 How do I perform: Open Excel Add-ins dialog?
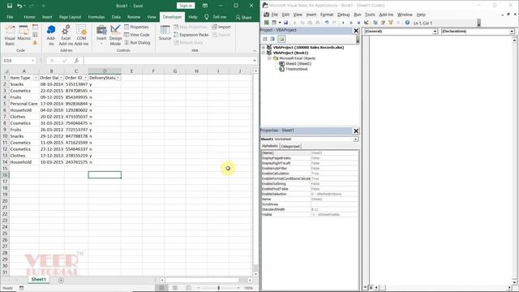66,36
